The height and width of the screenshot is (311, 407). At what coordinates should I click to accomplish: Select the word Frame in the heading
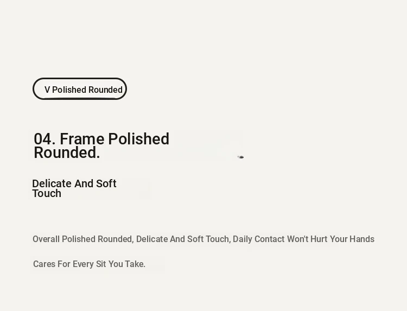(x=82, y=139)
